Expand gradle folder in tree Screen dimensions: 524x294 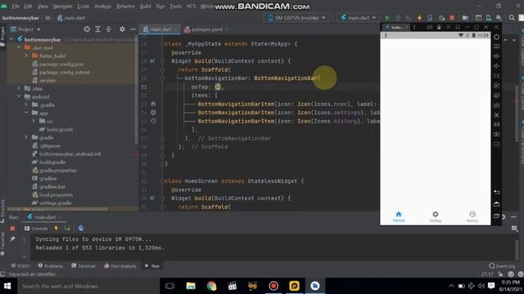point(26,137)
